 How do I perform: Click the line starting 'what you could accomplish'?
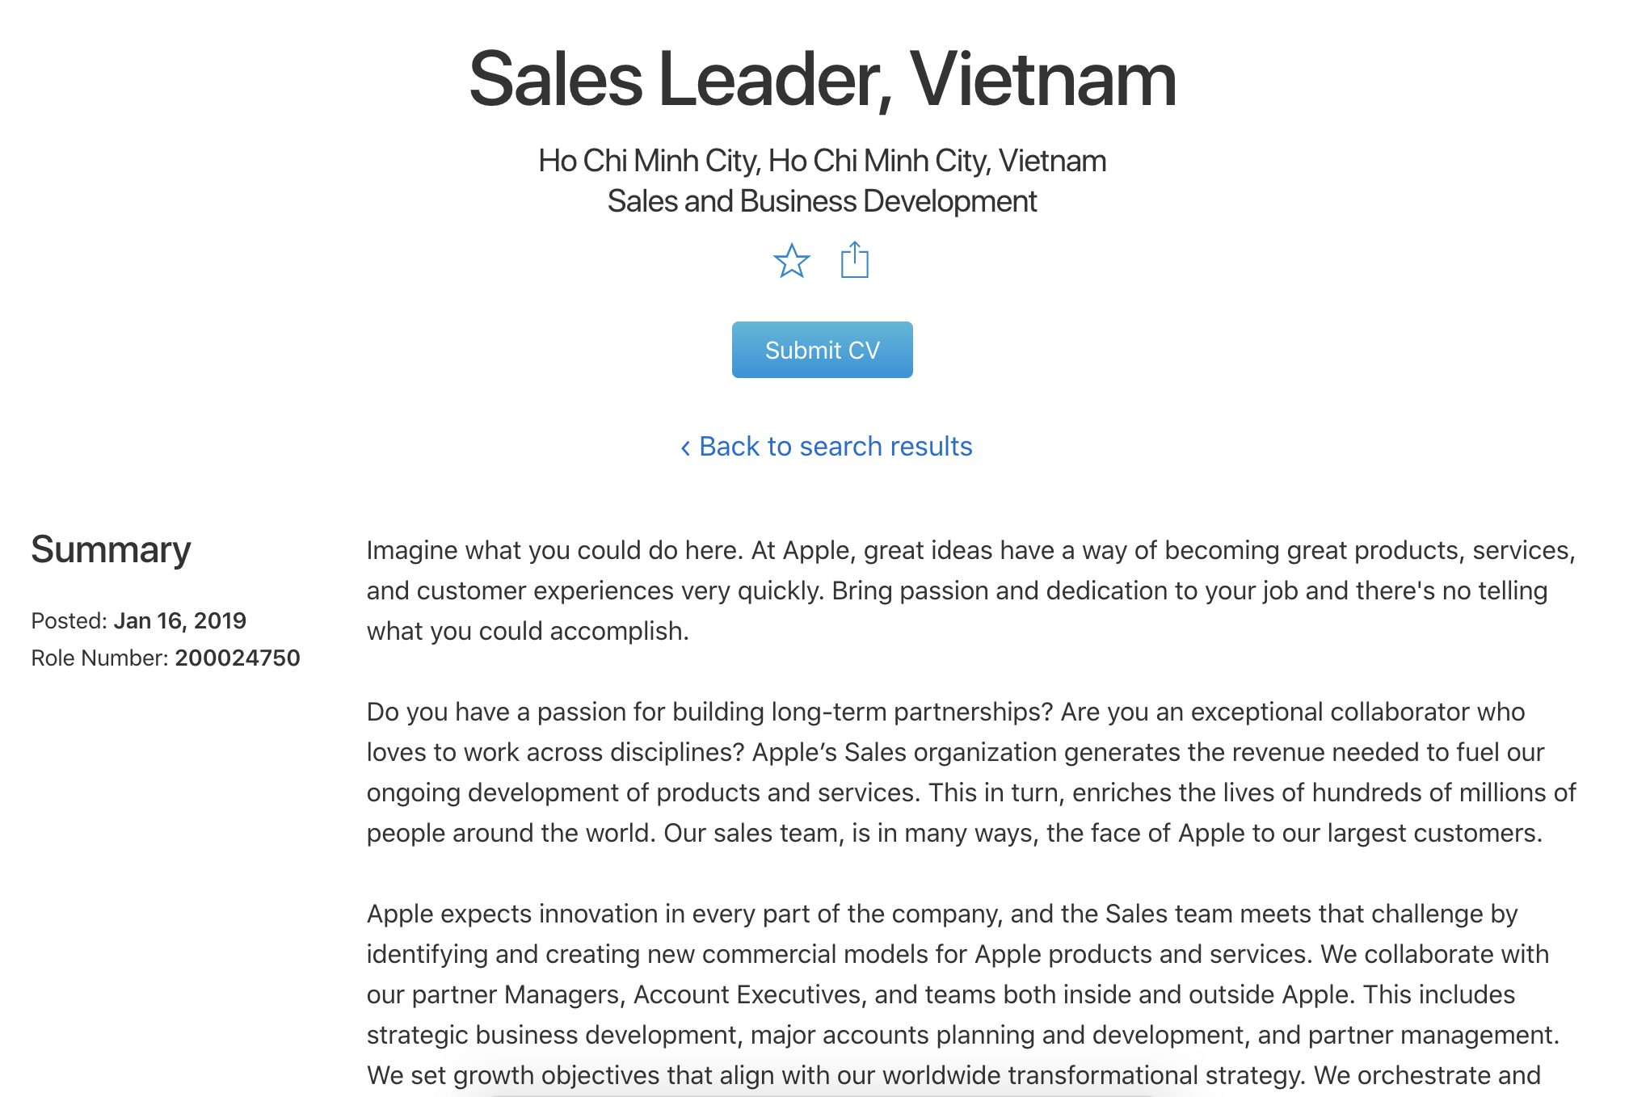click(x=528, y=631)
